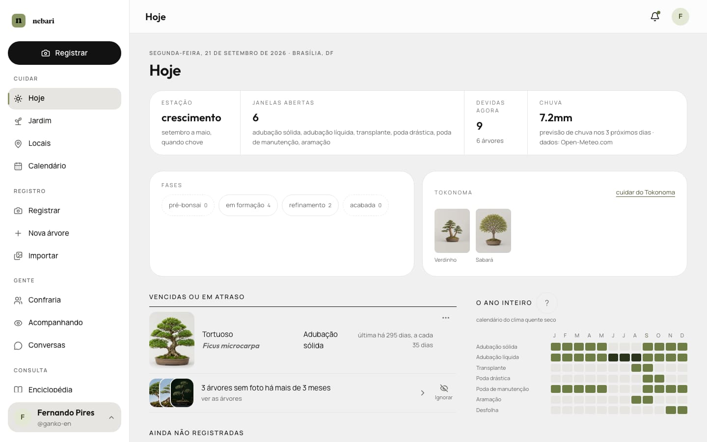The height and width of the screenshot is (442, 707).
Task: Click the black Registrar button
Action: [x=64, y=53]
